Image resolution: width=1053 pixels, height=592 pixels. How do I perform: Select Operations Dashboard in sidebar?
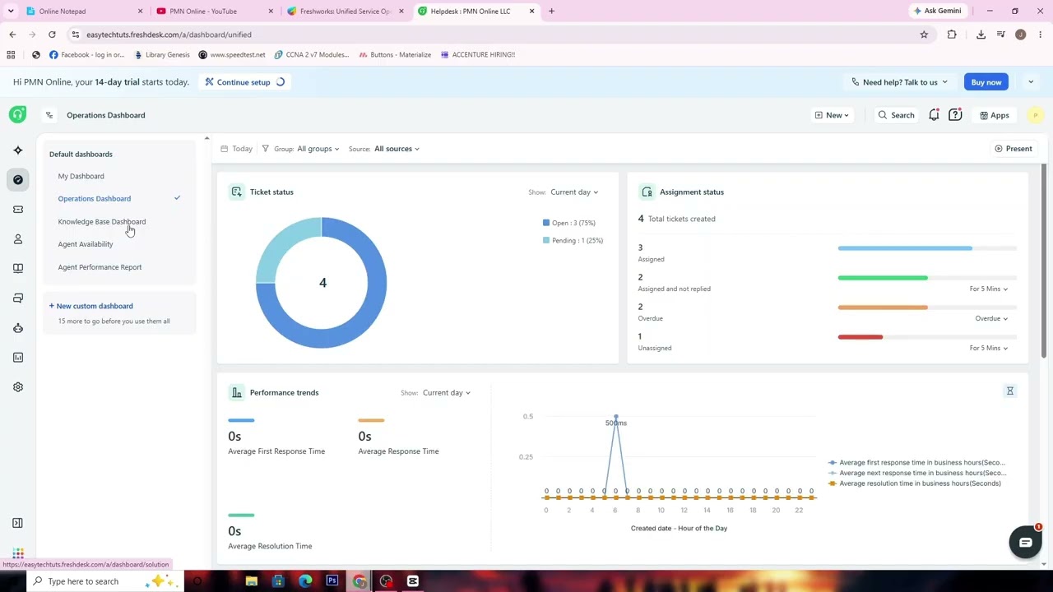point(94,199)
